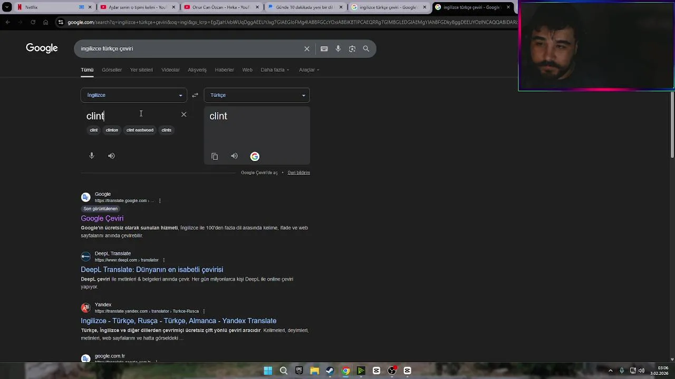This screenshot has height=379, width=675.
Task: Show hidden system tray icons
Action: pos(611,371)
